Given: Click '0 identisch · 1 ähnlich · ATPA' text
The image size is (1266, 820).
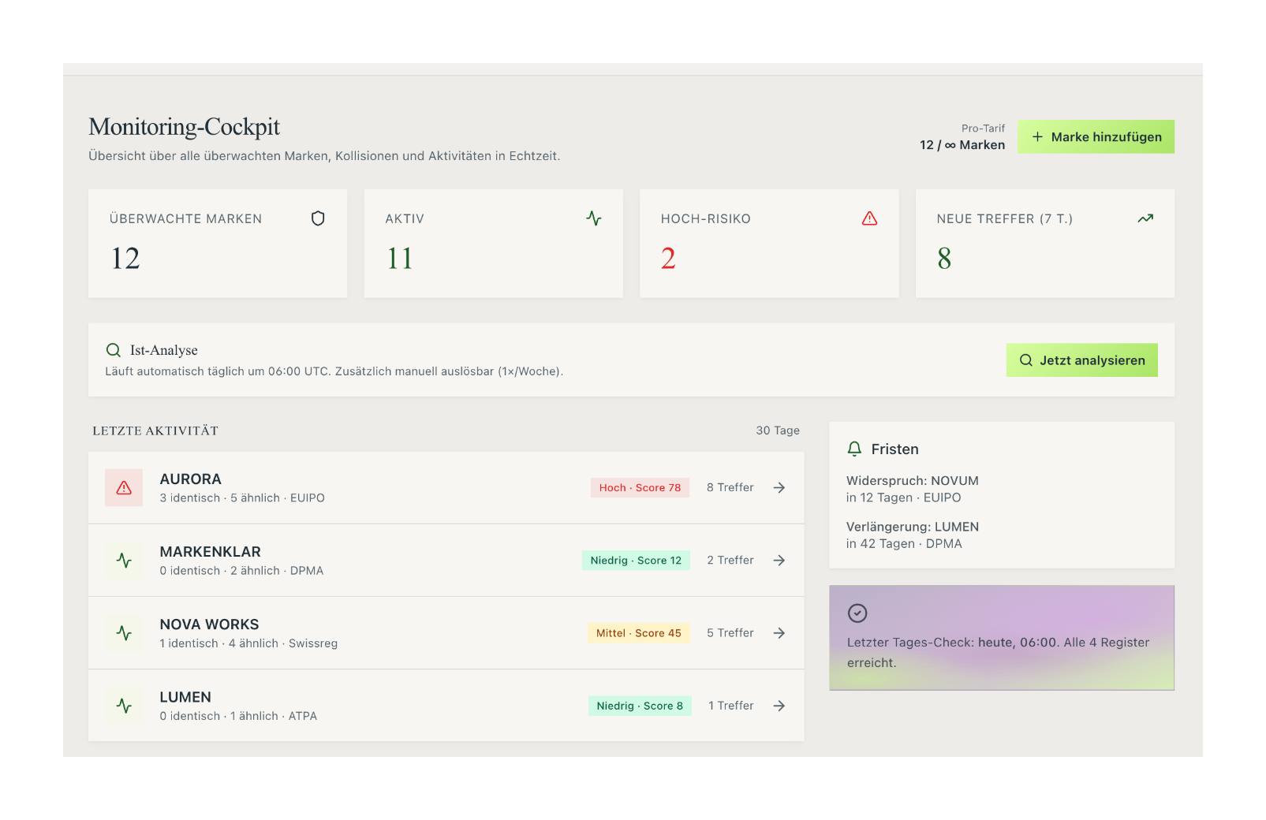Looking at the screenshot, I should pyautogui.click(x=238, y=716).
